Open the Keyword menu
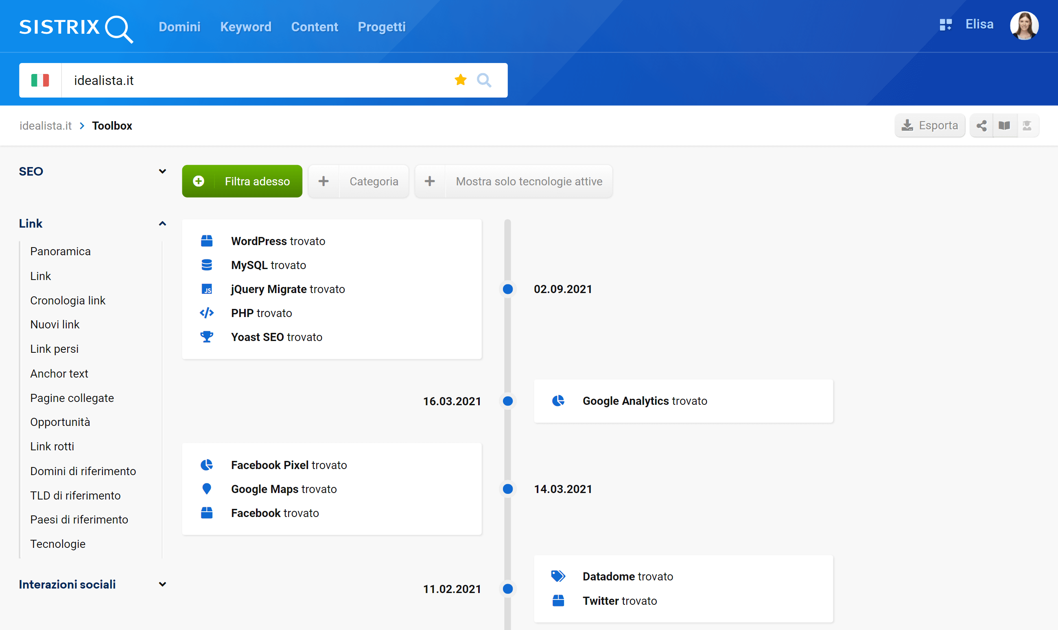Screen dimensions: 1058x630 [246, 27]
